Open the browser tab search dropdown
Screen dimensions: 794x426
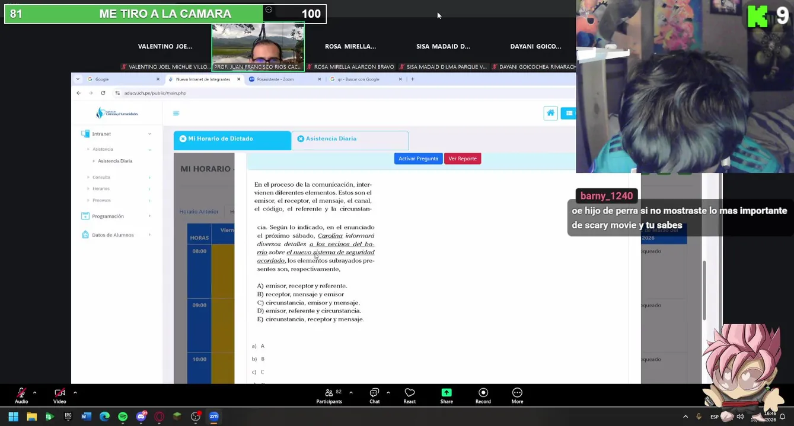click(x=78, y=79)
